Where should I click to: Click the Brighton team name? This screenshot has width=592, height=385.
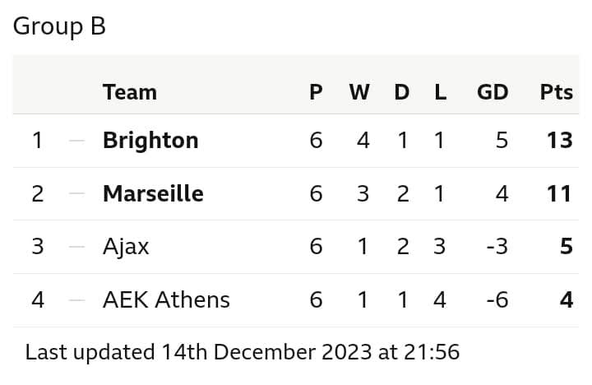[x=150, y=141]
